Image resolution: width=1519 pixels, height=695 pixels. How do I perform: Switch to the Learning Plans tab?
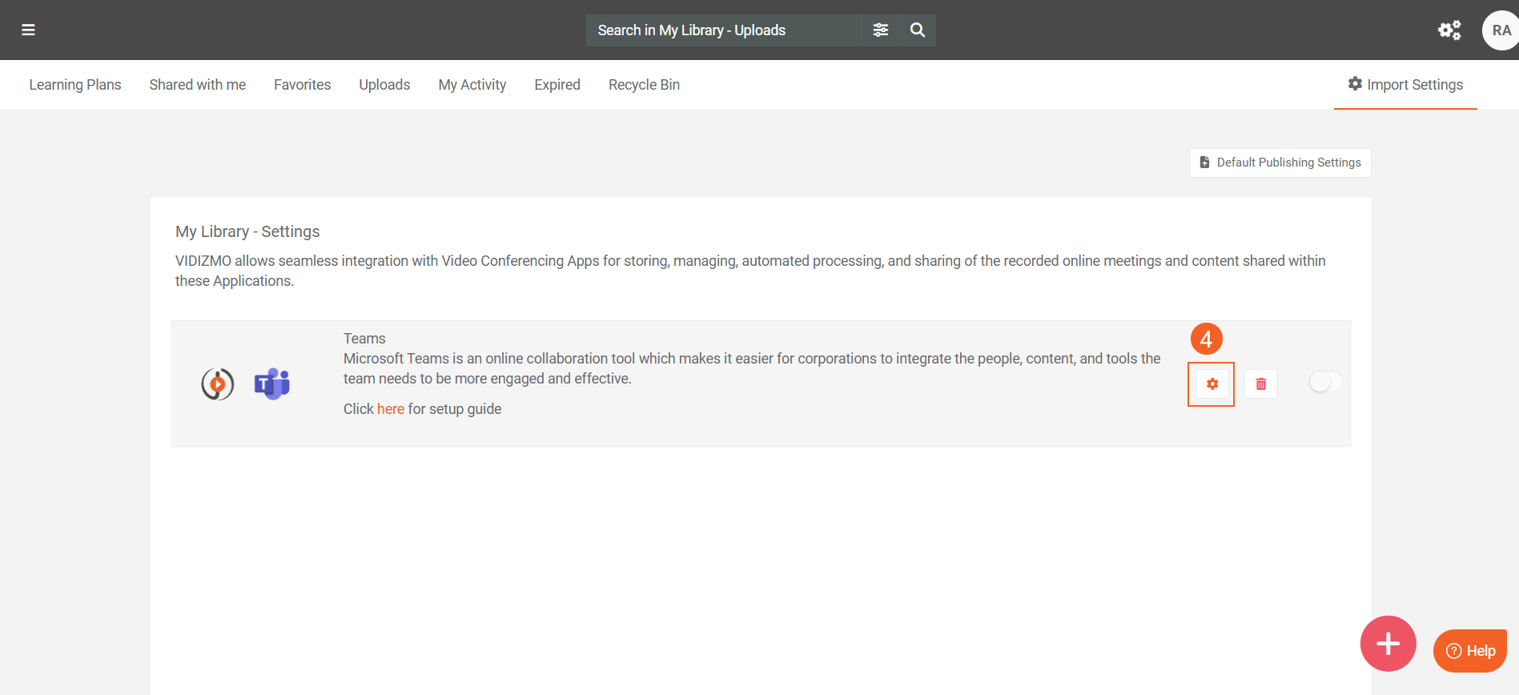point(75,85)
